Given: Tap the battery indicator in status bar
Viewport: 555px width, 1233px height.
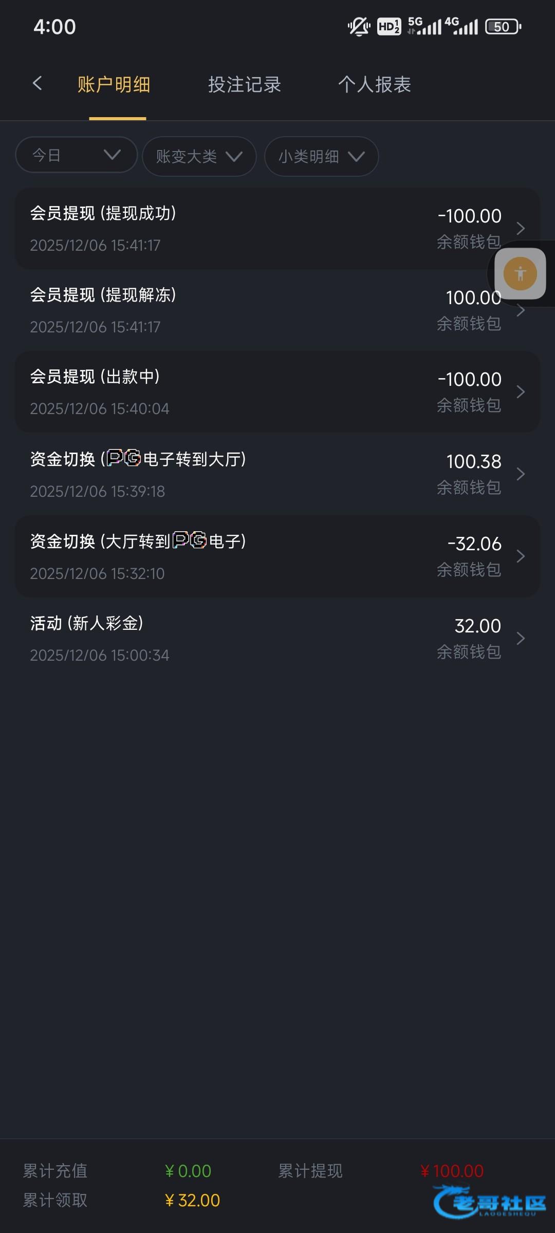Looking at the screenshot, I should (503, 27).
